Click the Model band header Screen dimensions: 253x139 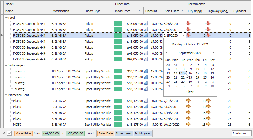[x=59, y=4]
